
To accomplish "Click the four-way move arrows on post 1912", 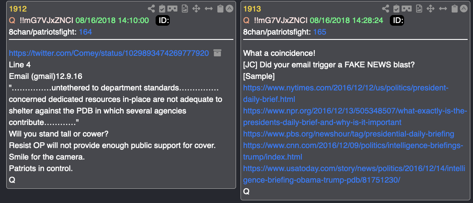I will pos(196,9).
